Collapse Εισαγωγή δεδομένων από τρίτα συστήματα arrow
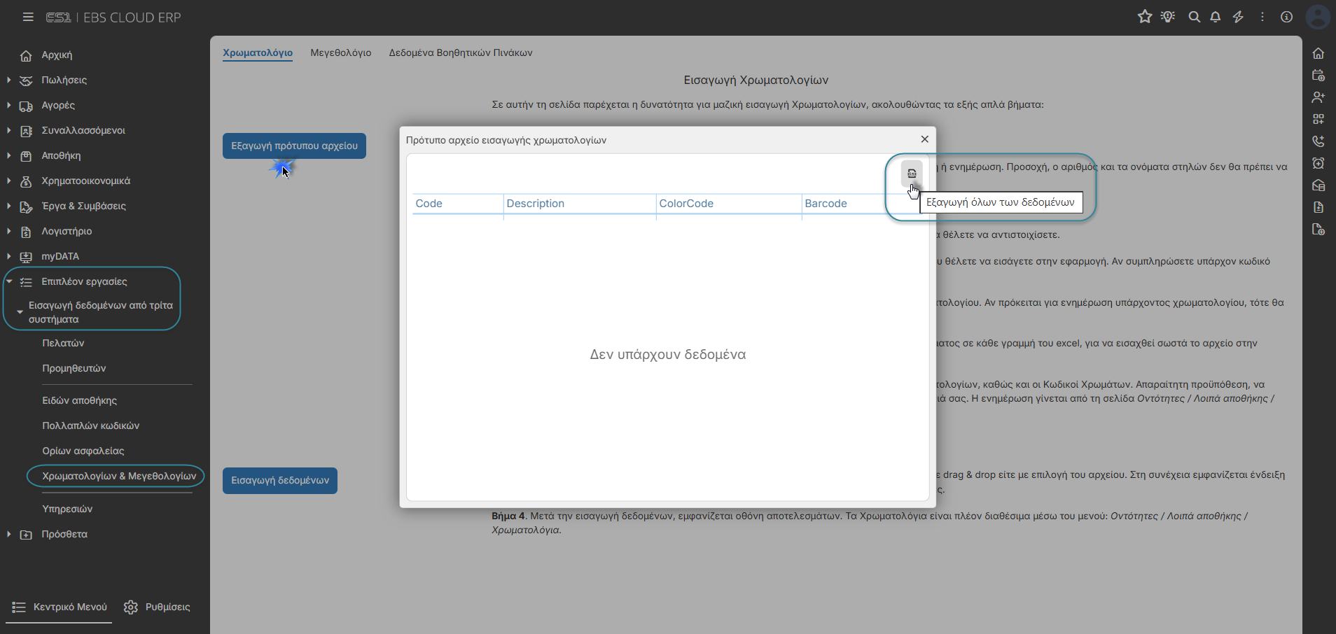Image resolution: width=1336 pixels, height=634 pixels. pos(20,312)
